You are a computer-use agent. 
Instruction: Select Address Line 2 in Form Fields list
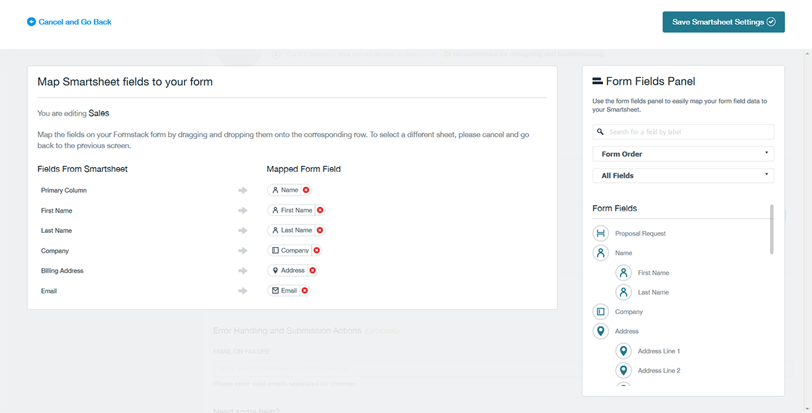[x=659, y=371]
